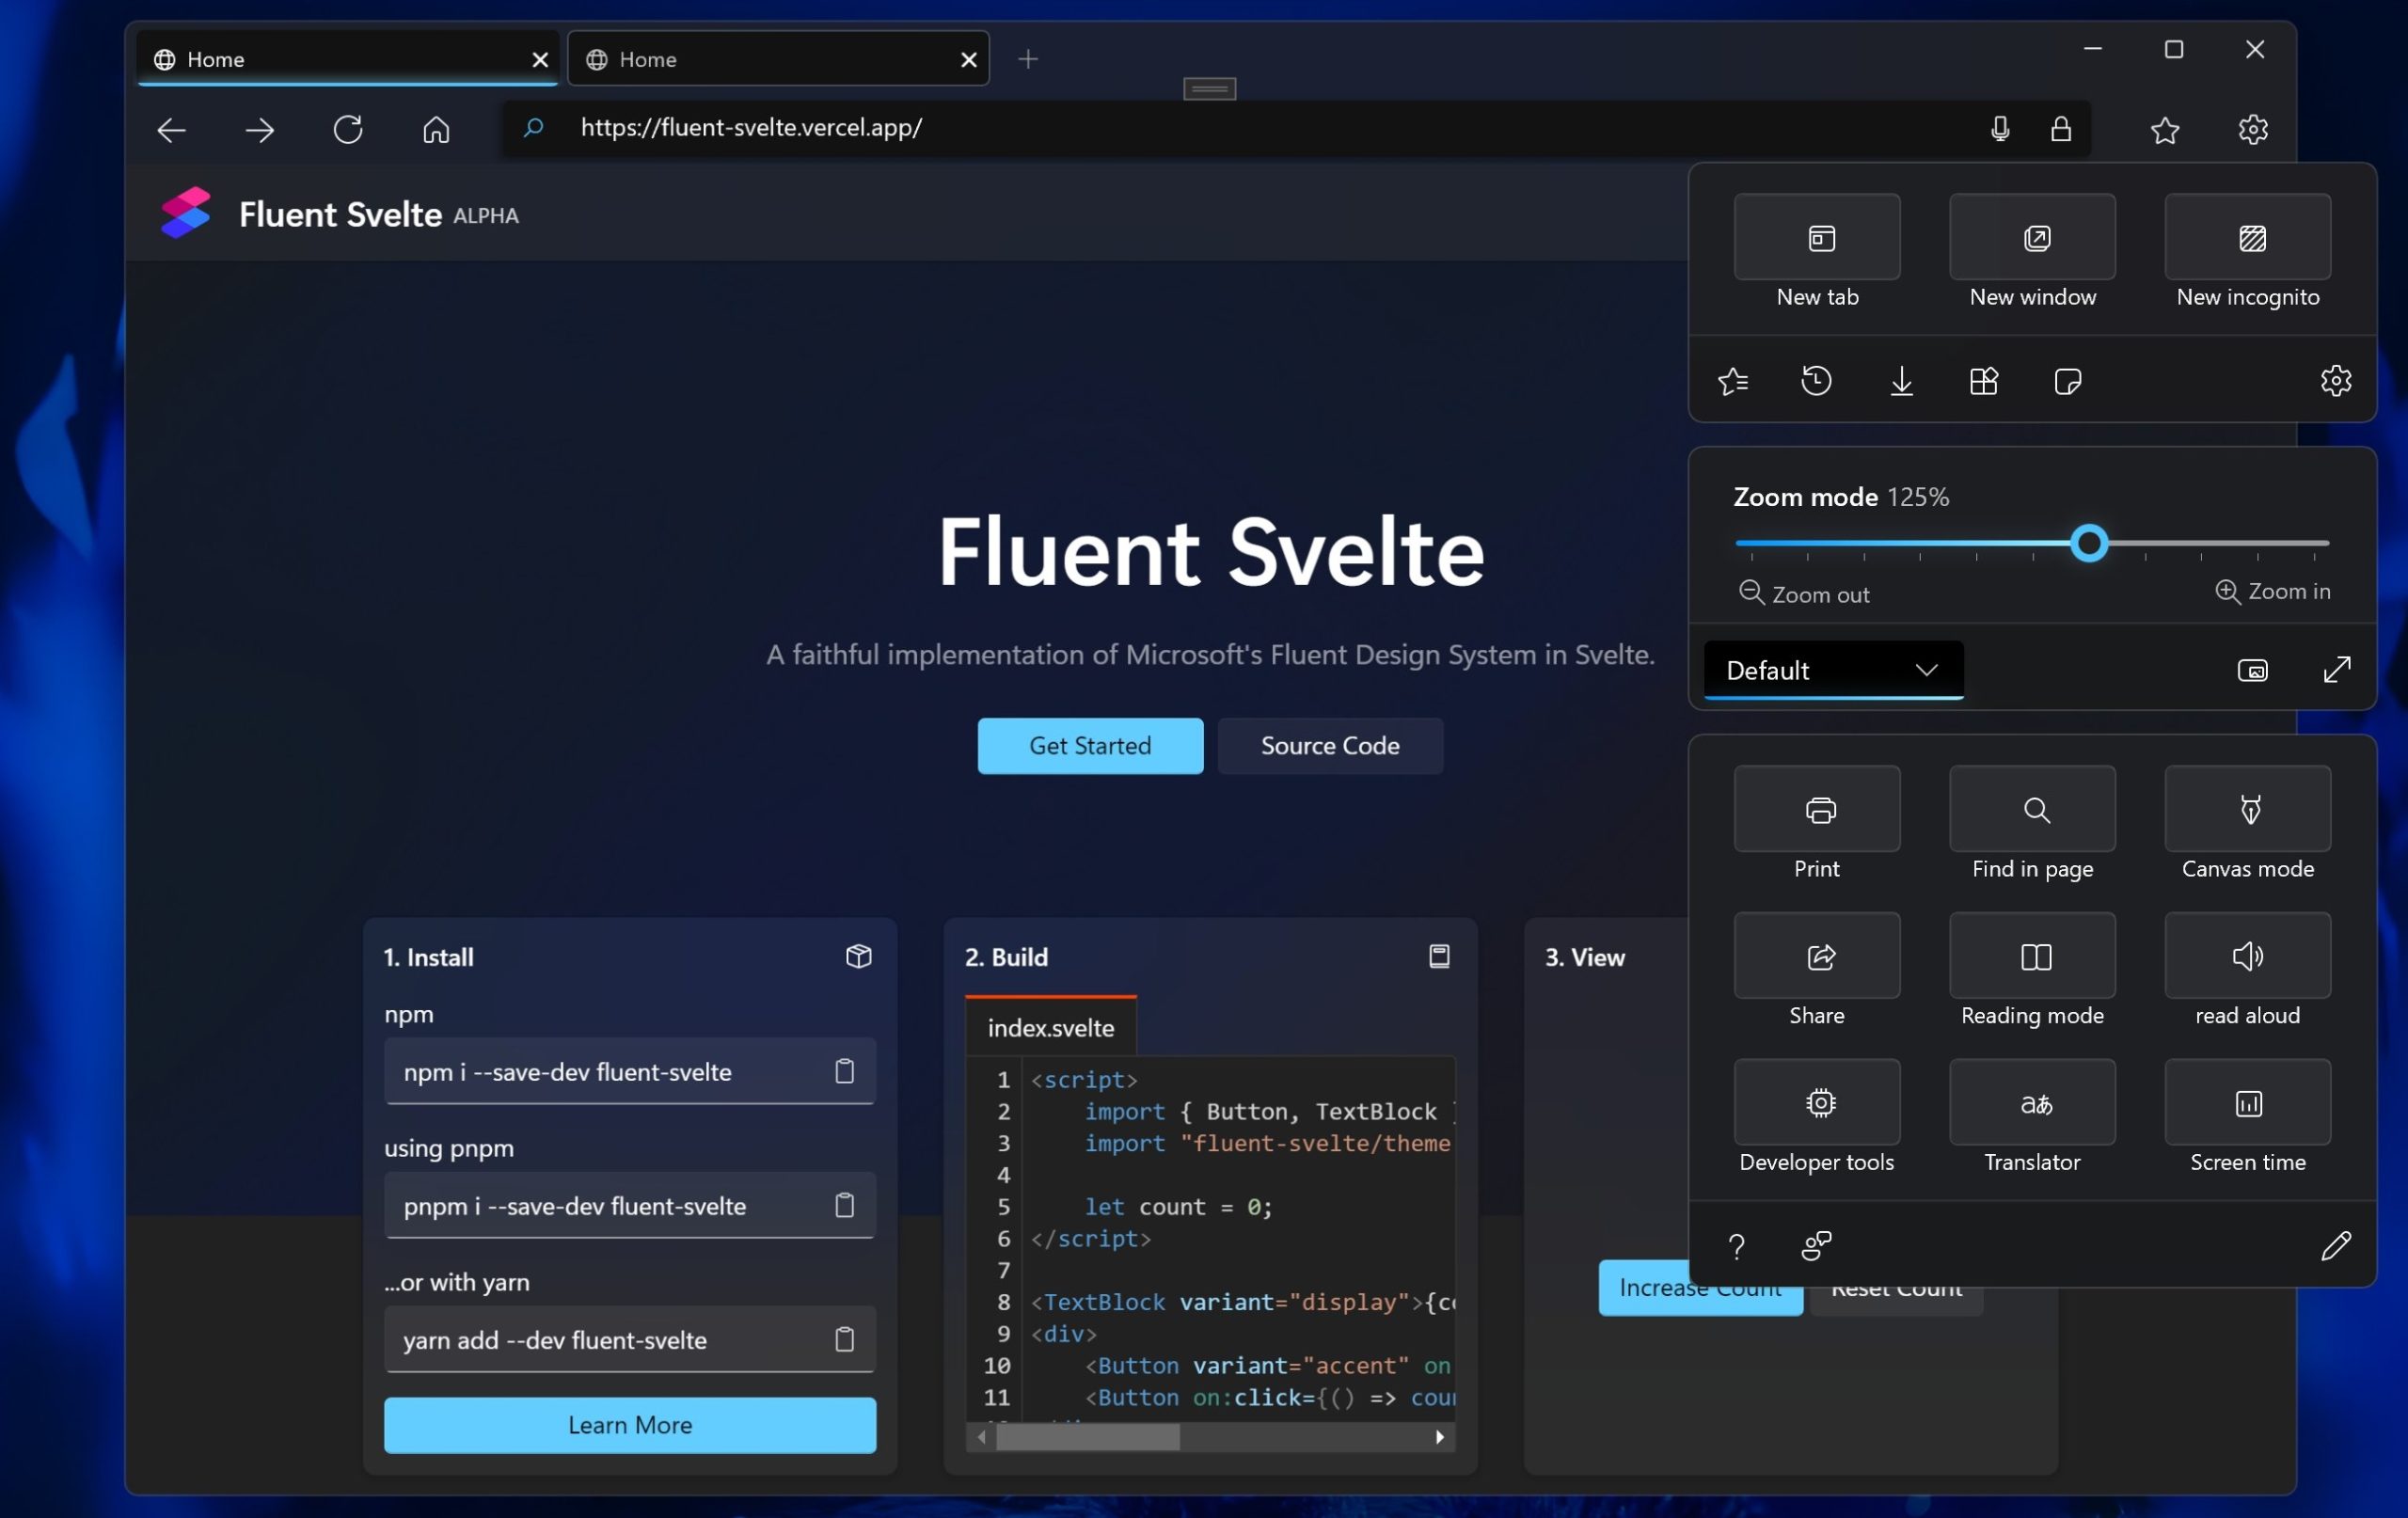Click the picture-in-picture icon beside Default dropdown
The image size is (2408, 1518).
click(x=2252, y=670)
